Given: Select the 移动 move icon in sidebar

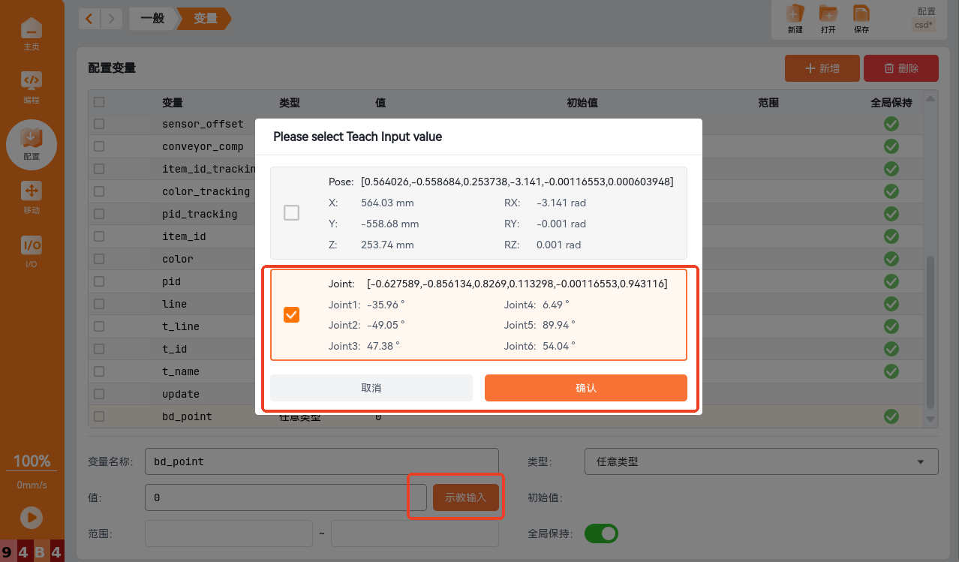Looking at the screenshot, I should coord(31,196).
